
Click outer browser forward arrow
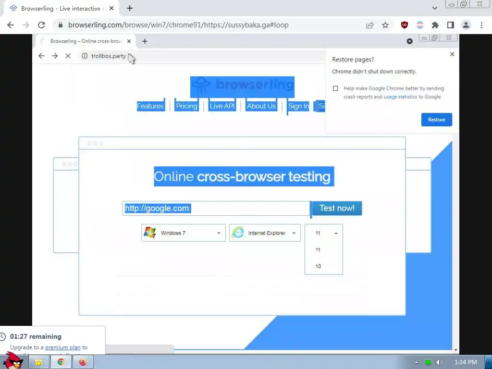coord(26,25)
